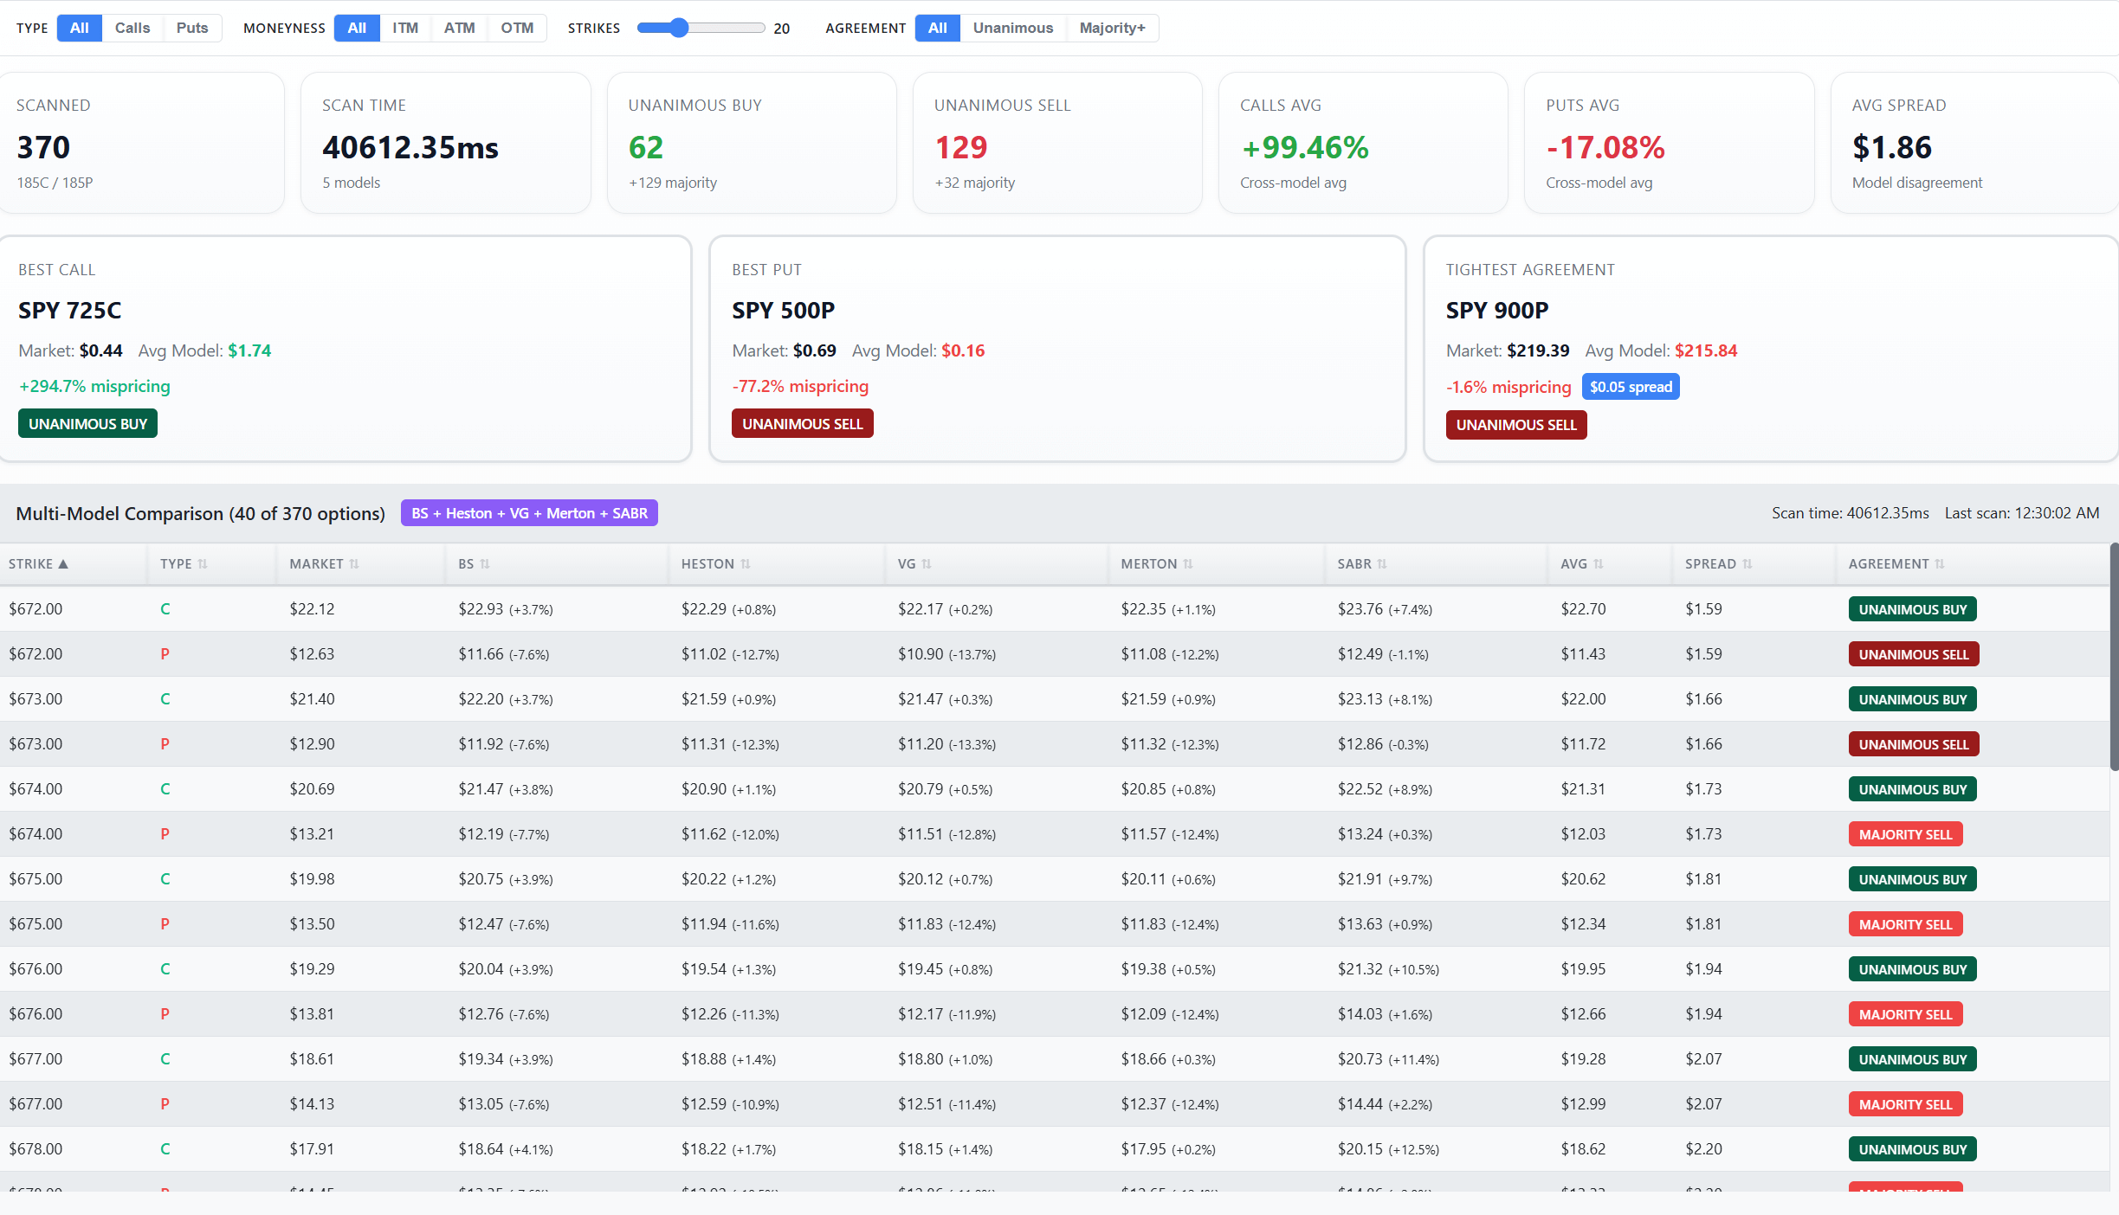Click the Merton value $11.32 (-12.3%)

[x=1170, y=744]
